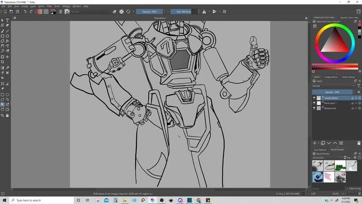This screenshot has width=362, height=204.
Task: Reload the original brush preset
Action: click(x=128, y=11)
